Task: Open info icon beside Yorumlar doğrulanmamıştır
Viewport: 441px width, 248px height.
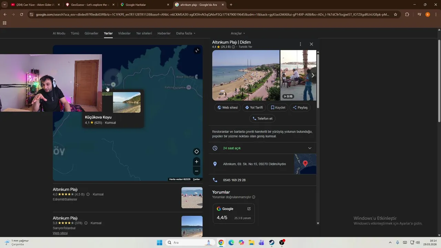Action: [254, 197]
